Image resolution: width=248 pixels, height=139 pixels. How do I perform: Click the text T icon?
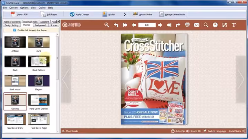pyautogui.click(x=234, y=25)
